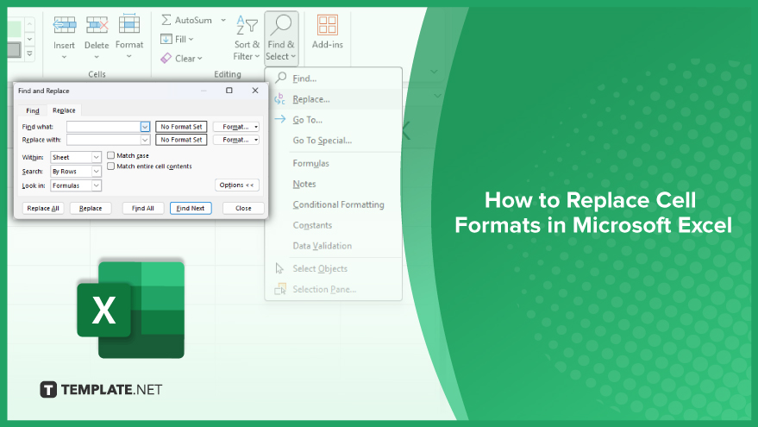Click the Format cells icon
The image size is (758, 427).
(x=129, y=23)
